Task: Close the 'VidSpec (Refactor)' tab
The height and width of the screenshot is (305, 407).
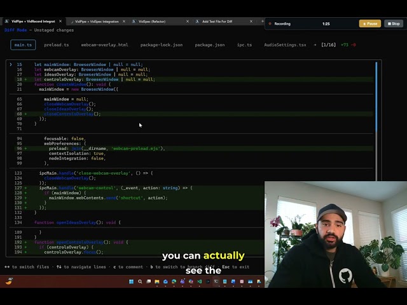Action: tap(188, 21)
